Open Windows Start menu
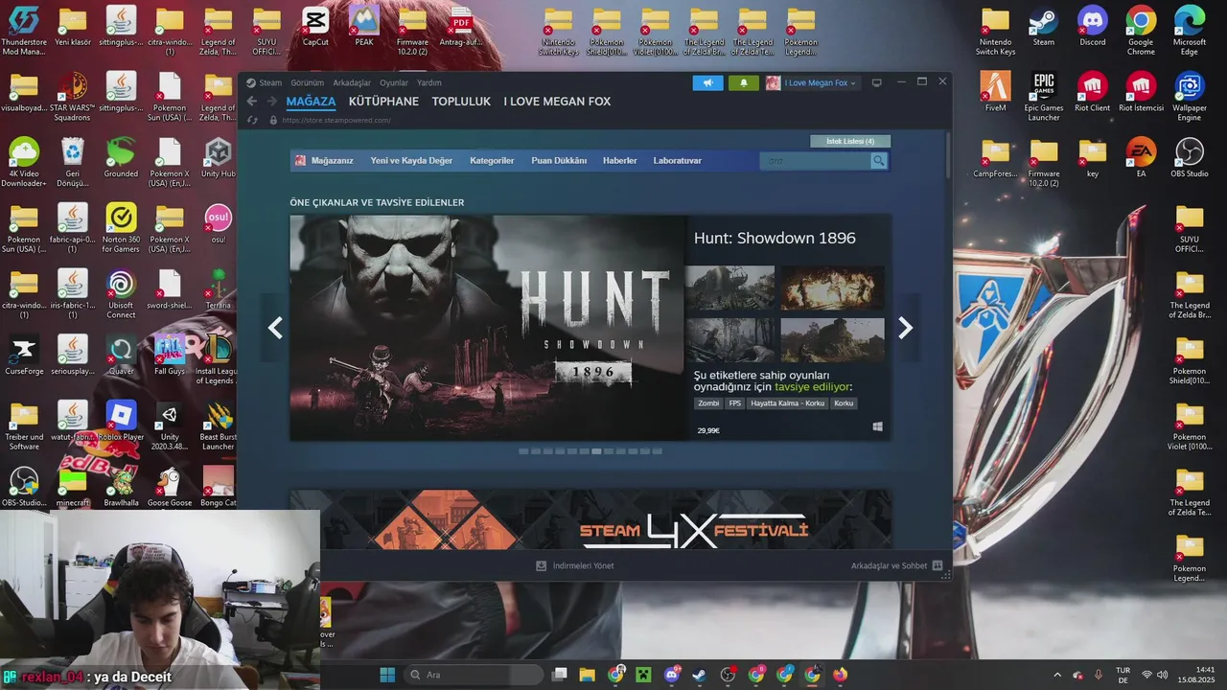 (x=387, y=675)
